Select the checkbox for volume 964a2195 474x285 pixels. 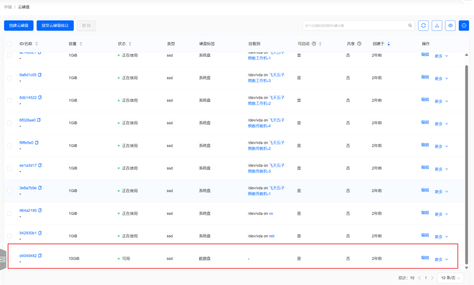point(9,213)
